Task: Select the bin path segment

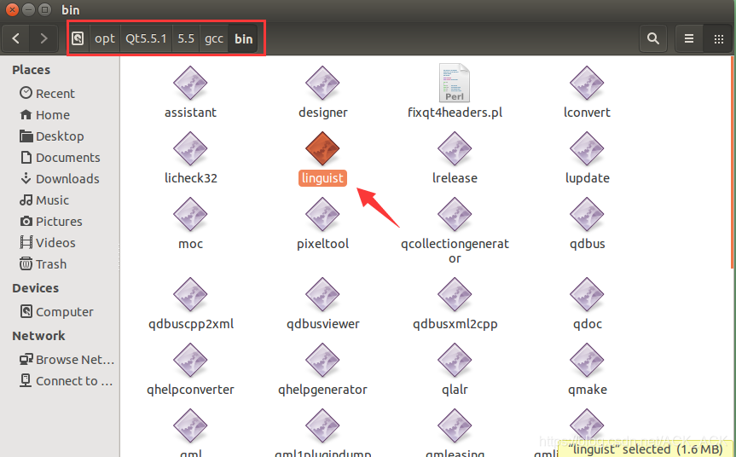Action: pos(244,38)
